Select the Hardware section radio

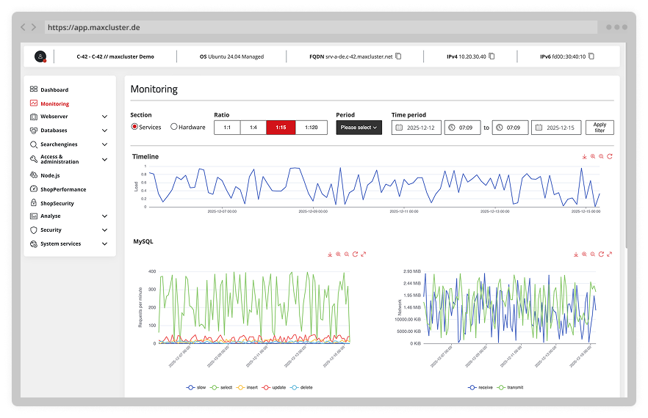click(x=174, y=127)
